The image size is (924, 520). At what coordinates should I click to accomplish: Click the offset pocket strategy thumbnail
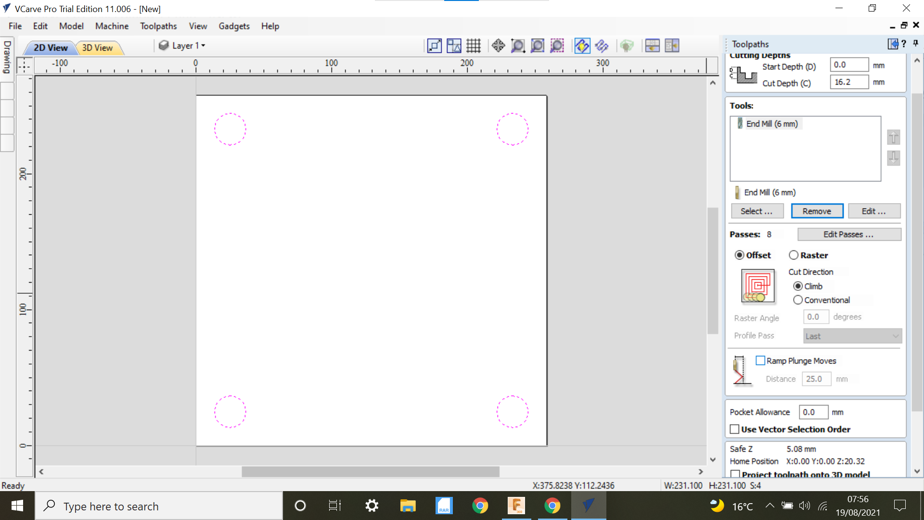click(x=758, y=286)
